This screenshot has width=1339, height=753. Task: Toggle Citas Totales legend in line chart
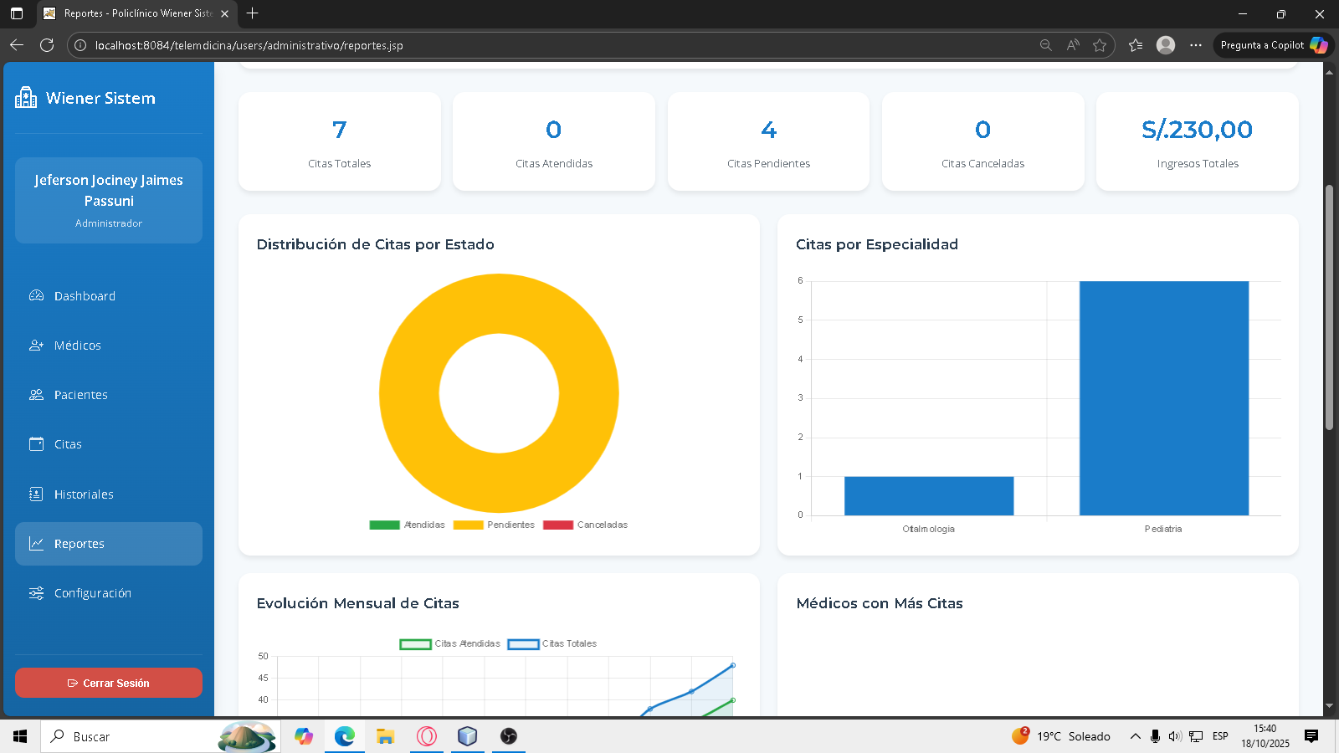(552, 644)
